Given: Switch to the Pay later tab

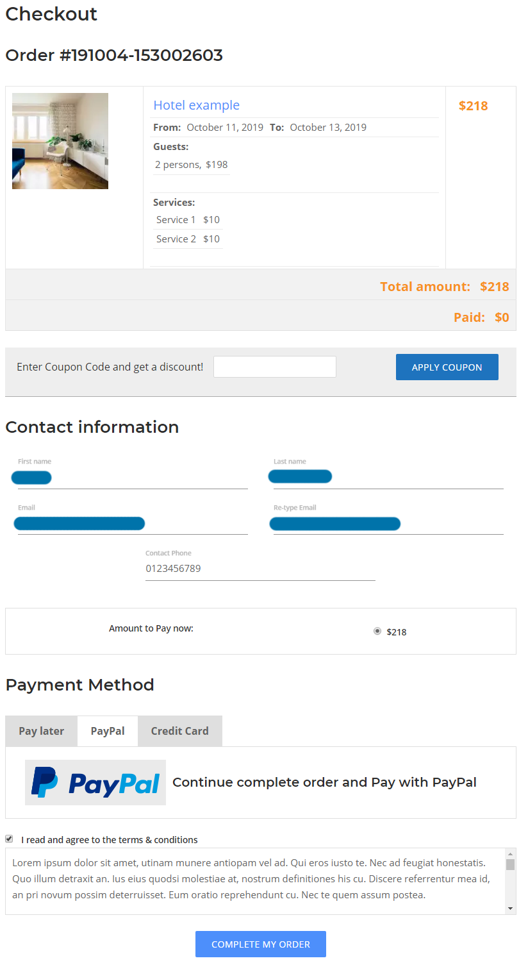Looking at the screenshot, I should point(42,731).
